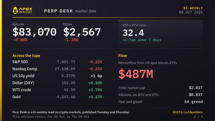Select the Dollar (DXY) row

click(57, 83)
